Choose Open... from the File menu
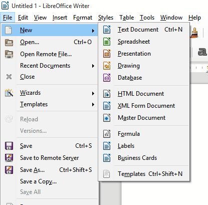 coord(50,42)
